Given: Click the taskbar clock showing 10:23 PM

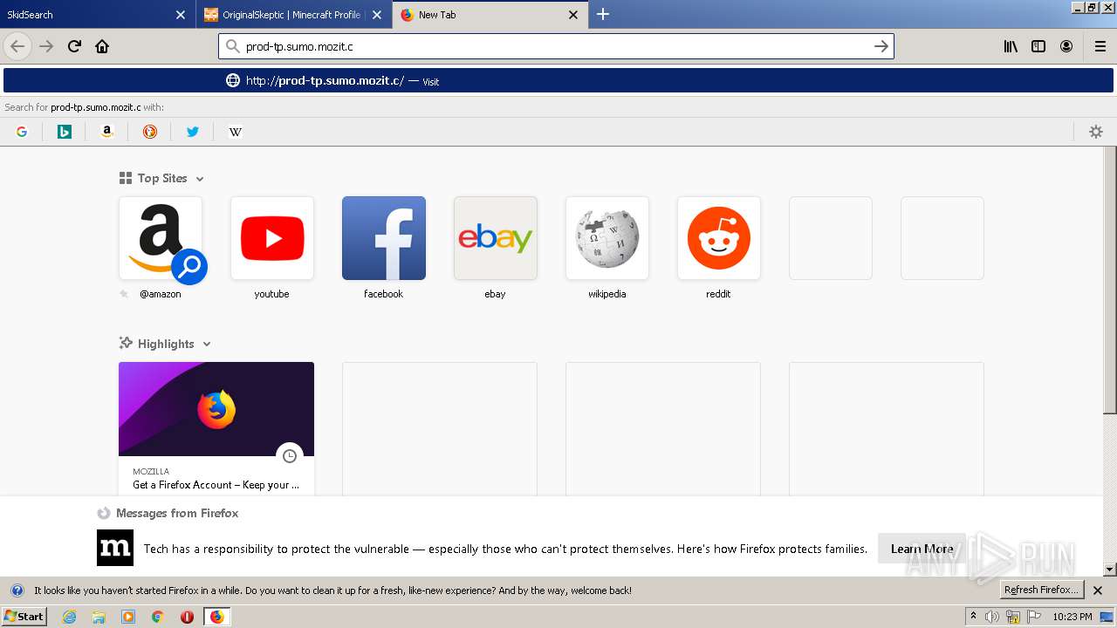Looking at the screenshot, I should coord(1072,617).
